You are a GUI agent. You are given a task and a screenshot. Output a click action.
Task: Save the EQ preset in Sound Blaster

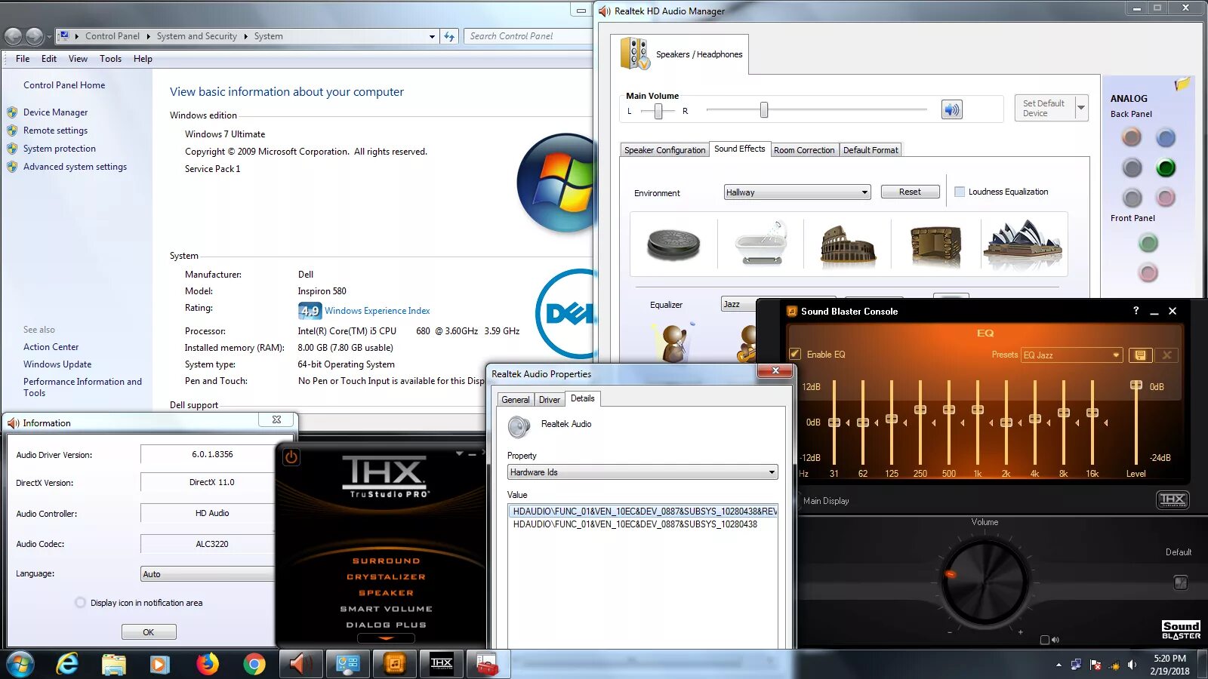1140,355
